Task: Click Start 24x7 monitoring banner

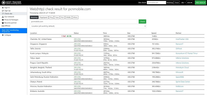Action: 13,31
